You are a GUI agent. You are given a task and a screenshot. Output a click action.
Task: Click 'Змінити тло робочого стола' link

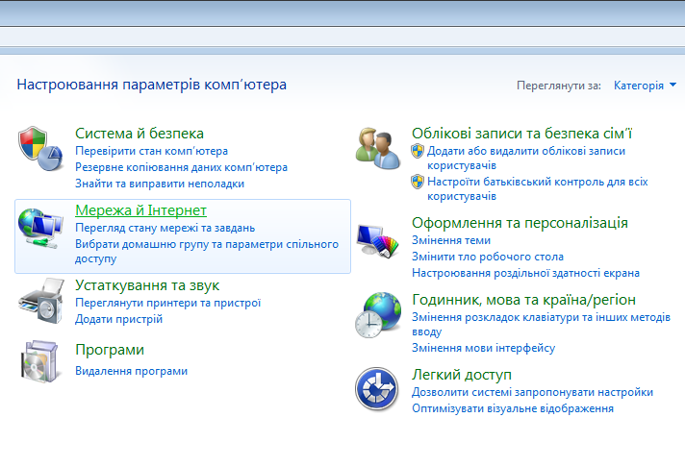[x=488, y=257]
